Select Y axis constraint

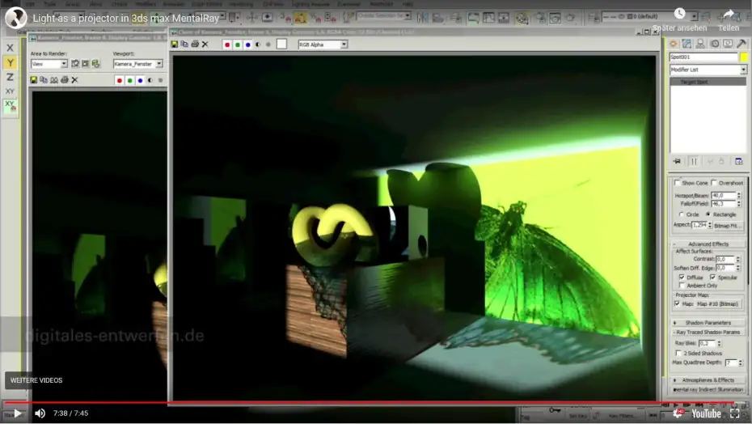click(10, 62)
